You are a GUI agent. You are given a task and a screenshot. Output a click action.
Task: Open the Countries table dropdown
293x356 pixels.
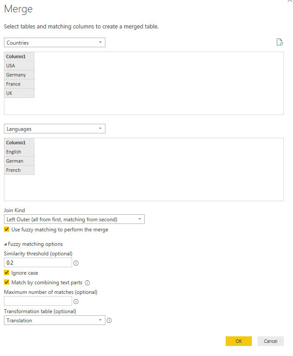coord(55,43)
